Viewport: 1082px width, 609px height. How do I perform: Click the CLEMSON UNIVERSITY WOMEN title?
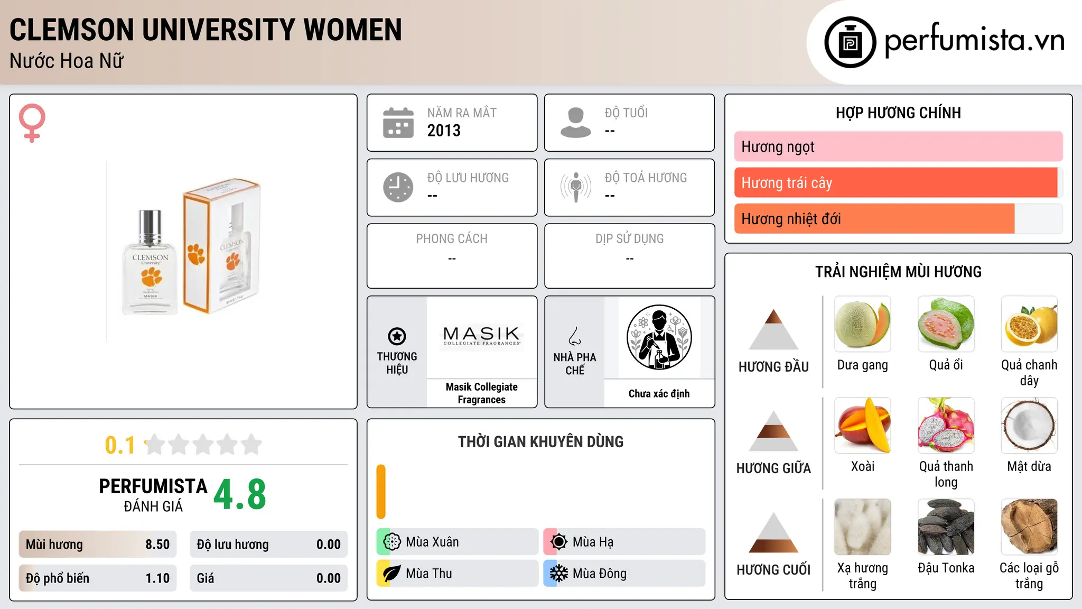pos(206,30)
